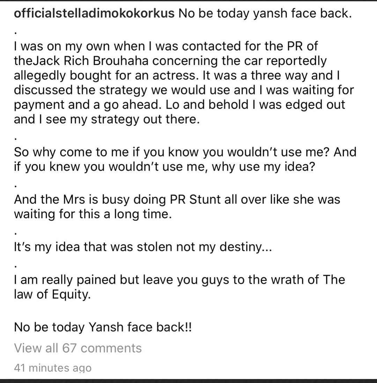
Task: Tap the line "waiting for this a long time"
Action: click(93, 214)
